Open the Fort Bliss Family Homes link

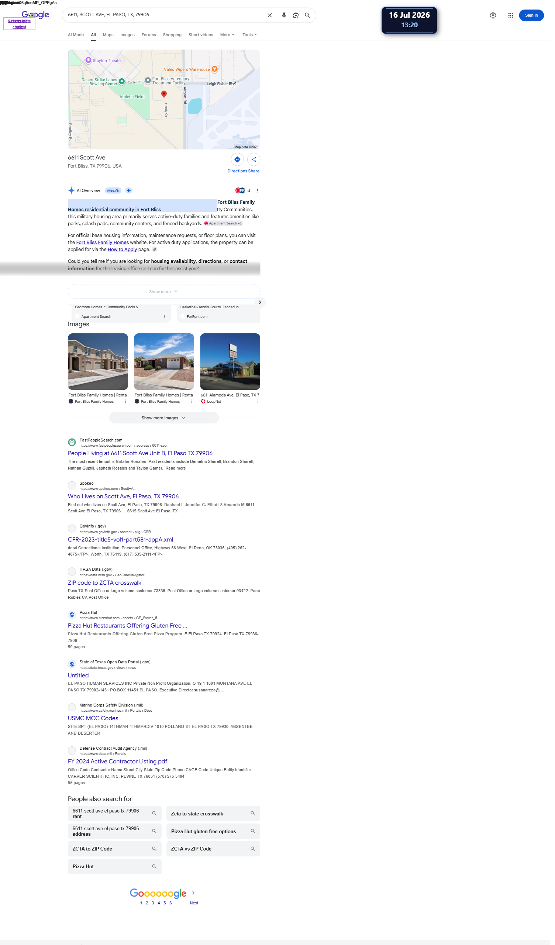(103, 244)
